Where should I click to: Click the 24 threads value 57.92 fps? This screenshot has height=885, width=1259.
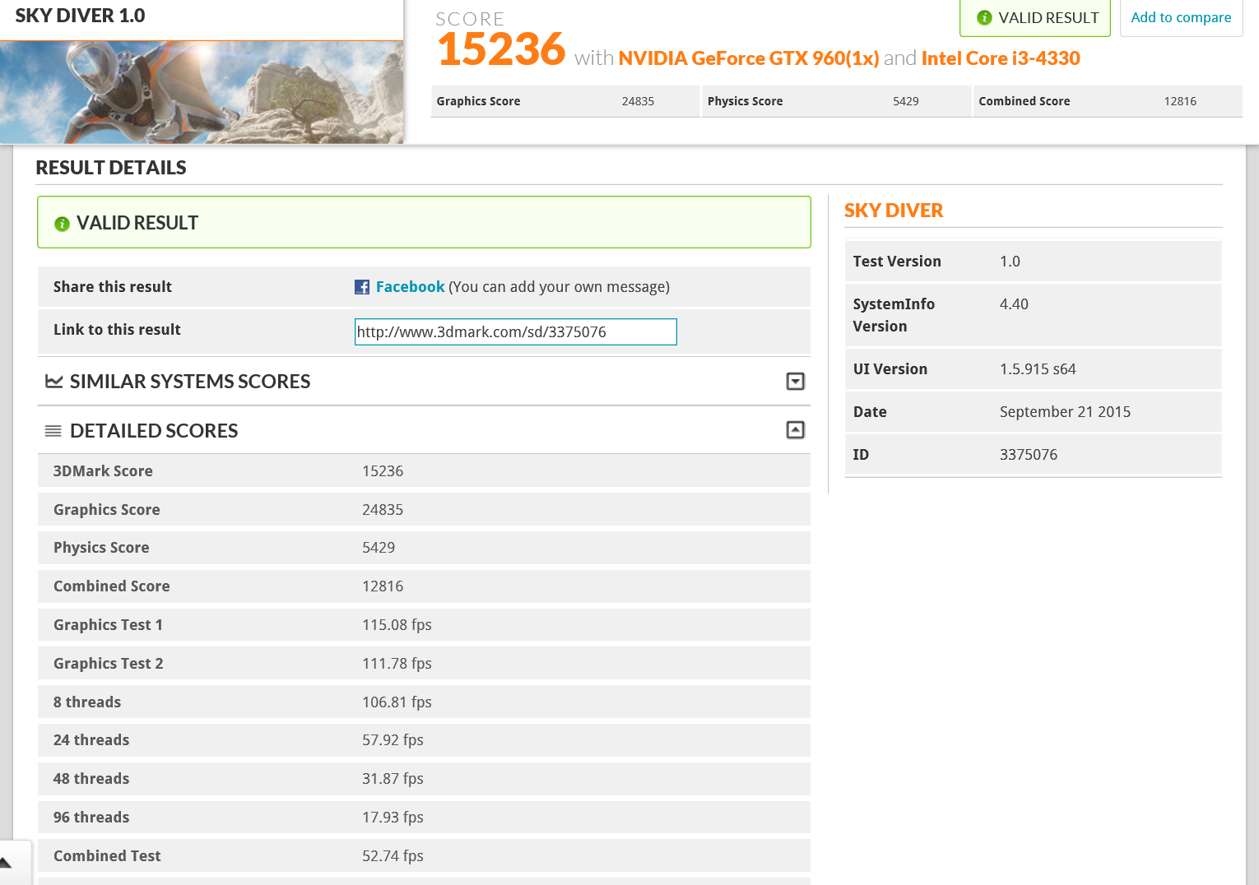tap(393, 740)
